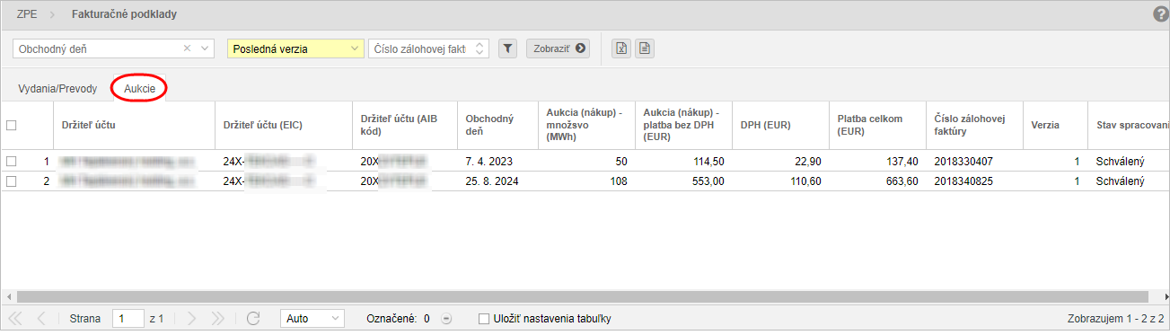Switch to the Vydania/Prevody tab
This screenshot has width=1170, height=335.
57,89
